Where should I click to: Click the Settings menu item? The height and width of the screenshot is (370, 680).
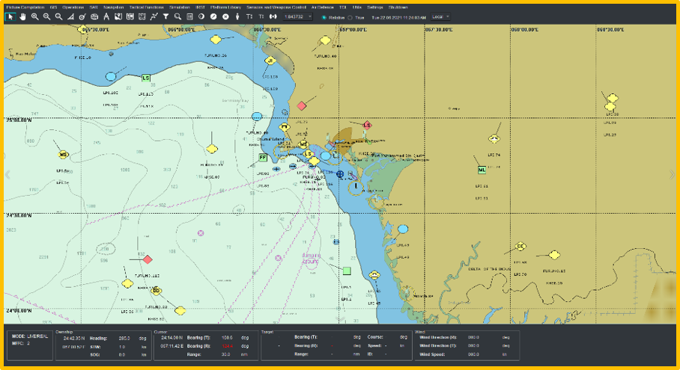[x=374, y=7]
